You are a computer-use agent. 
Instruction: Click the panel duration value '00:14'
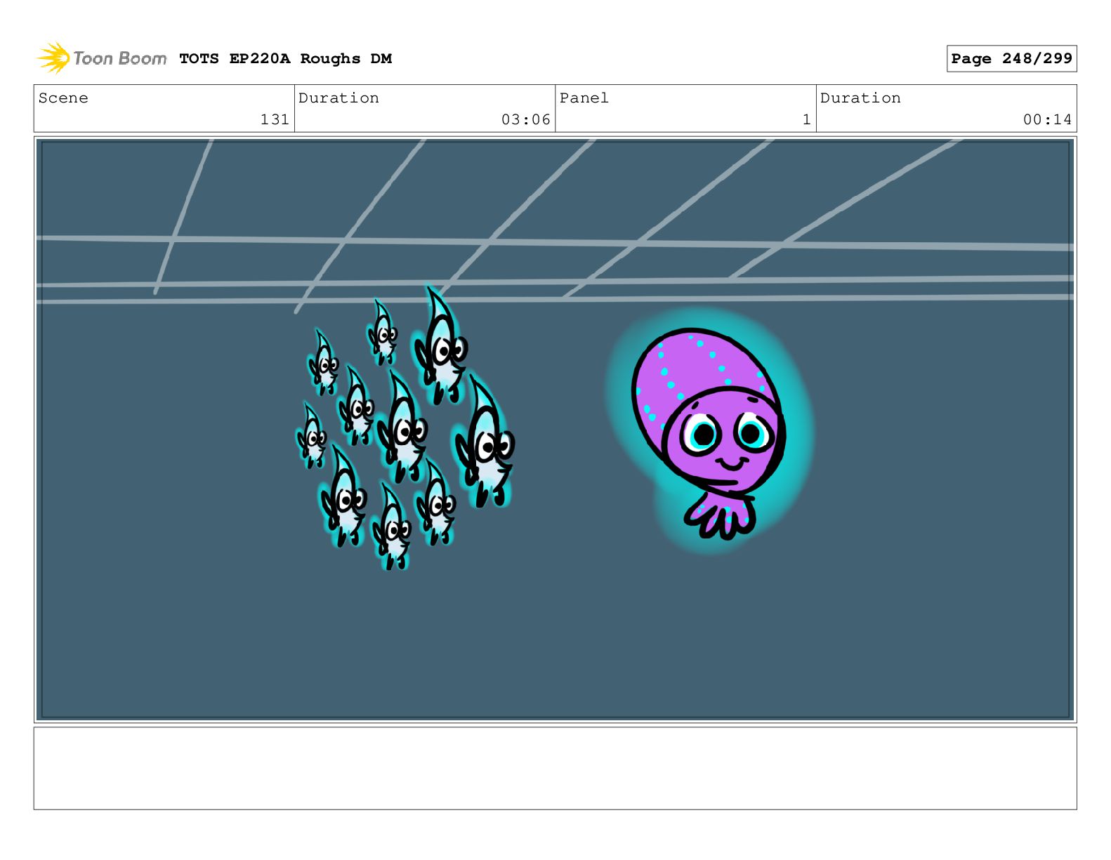[1047, 119]
